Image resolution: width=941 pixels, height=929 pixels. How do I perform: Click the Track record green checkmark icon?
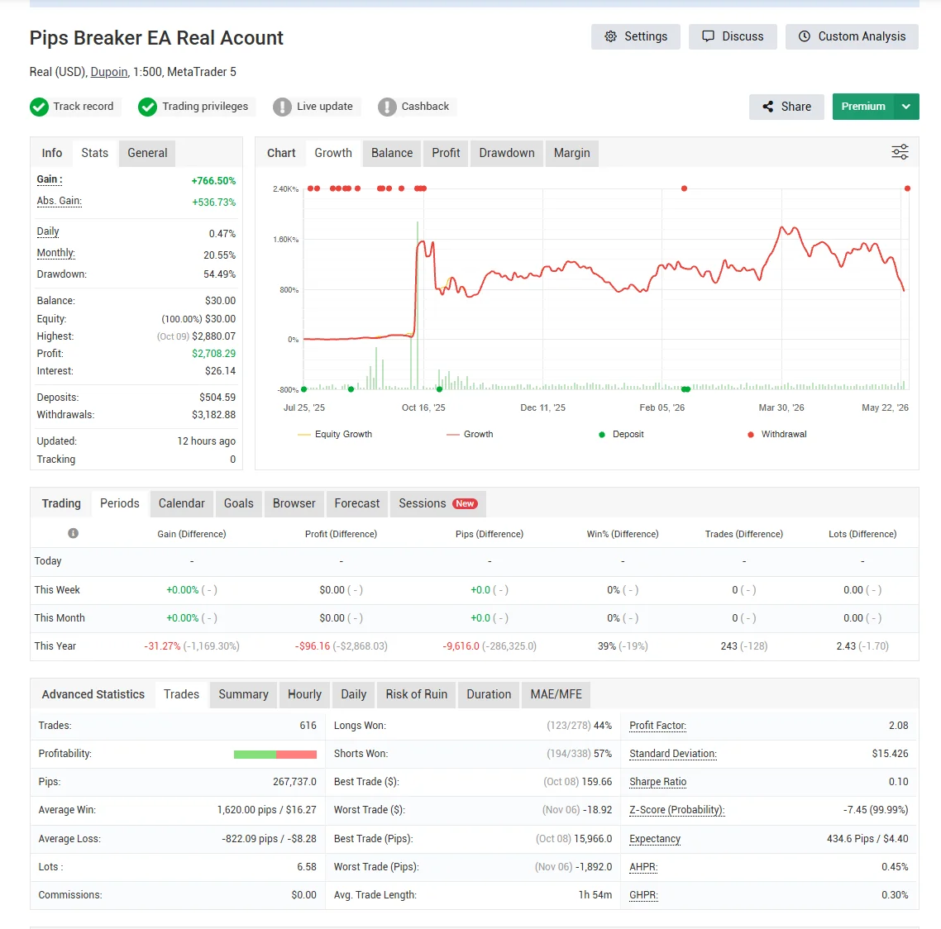39,107
